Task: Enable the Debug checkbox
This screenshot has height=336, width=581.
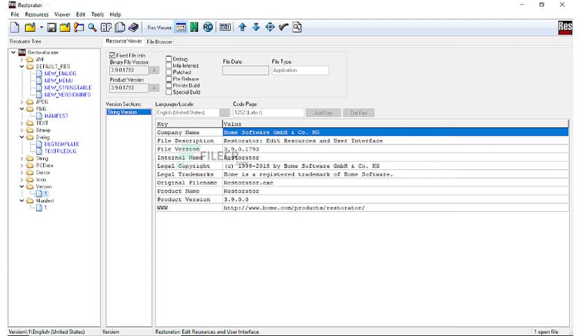Action: tap(169, 59)
